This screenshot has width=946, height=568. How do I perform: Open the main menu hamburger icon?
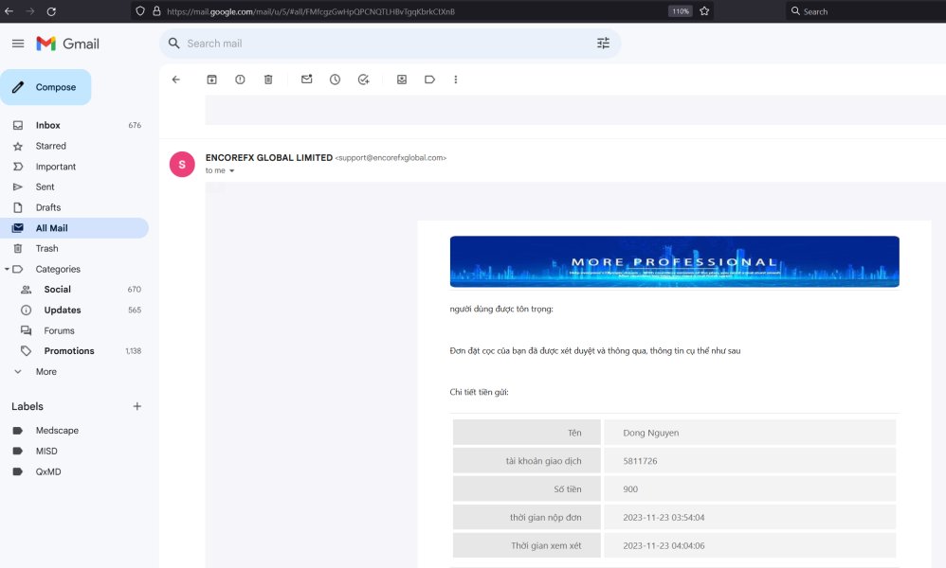pos(18,44)
